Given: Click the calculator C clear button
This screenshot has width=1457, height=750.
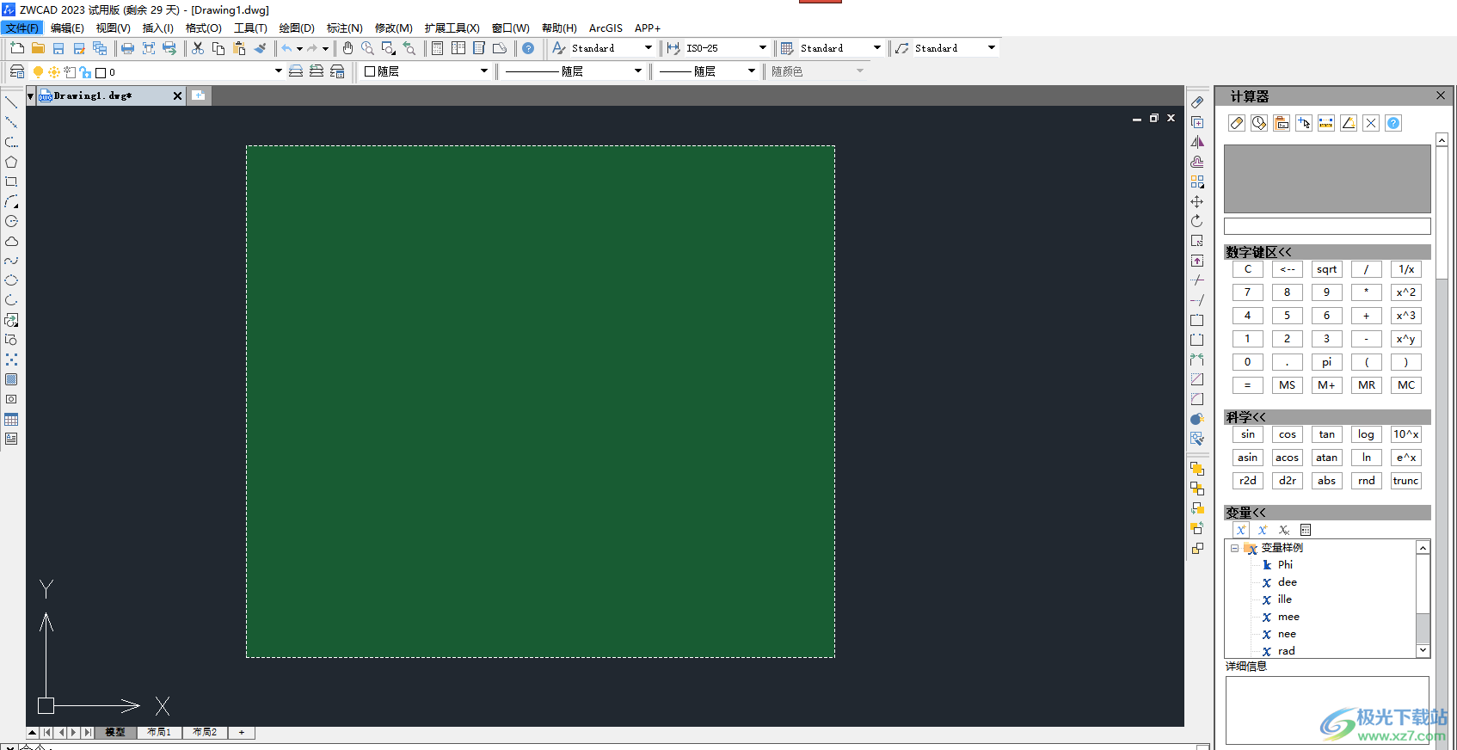Looking at the screenshot, I should 1248,269.
